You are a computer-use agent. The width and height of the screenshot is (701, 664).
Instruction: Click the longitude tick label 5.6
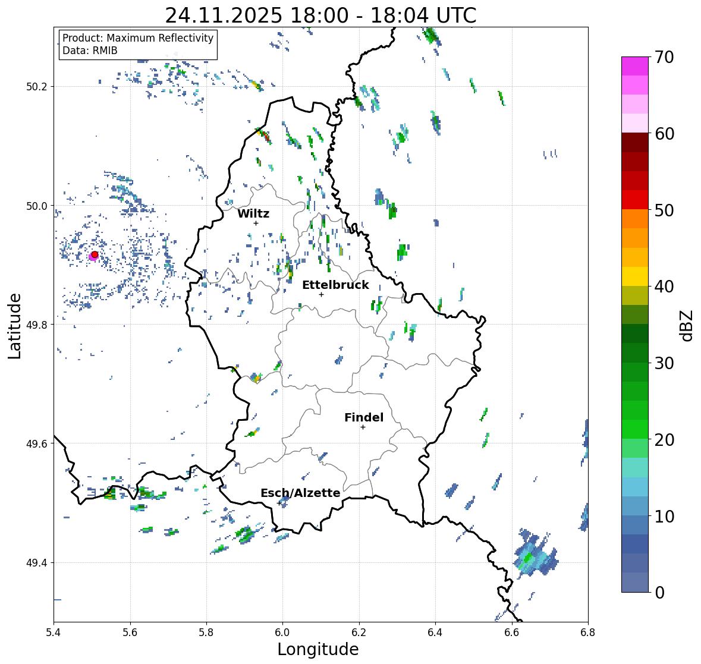[130, 632]
